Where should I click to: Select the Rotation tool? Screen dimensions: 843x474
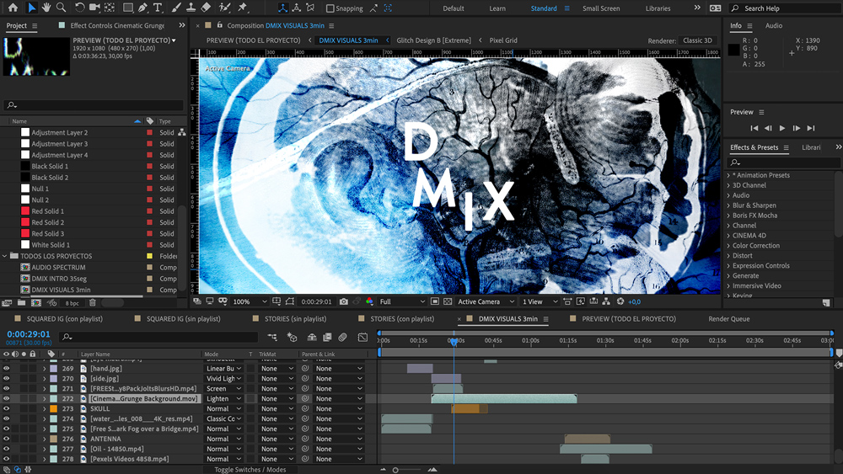79,8
